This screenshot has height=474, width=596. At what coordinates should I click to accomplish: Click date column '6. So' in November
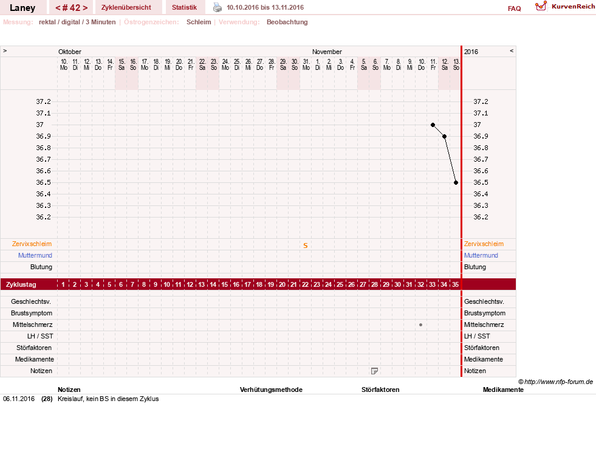(375, 64)
